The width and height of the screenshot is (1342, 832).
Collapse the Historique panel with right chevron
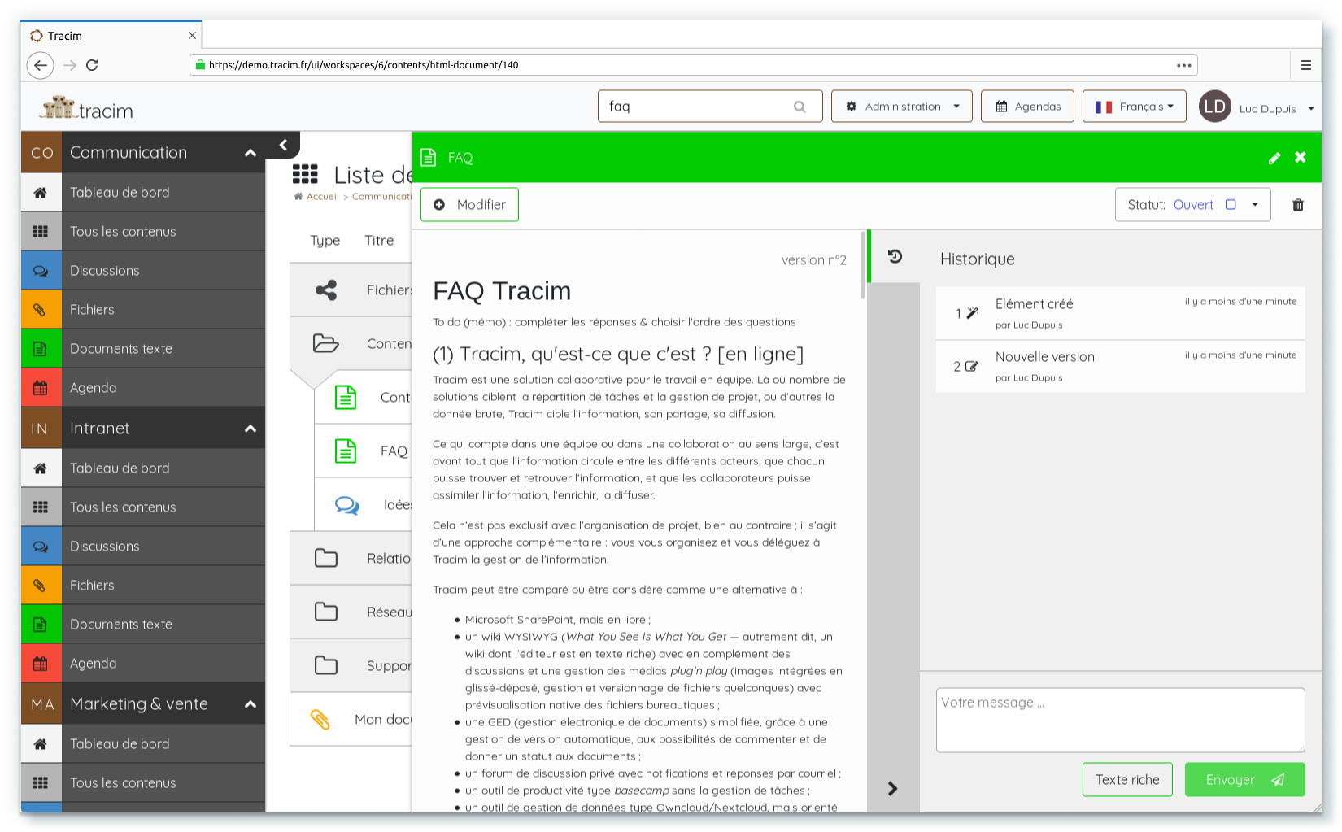pos(892,788)
